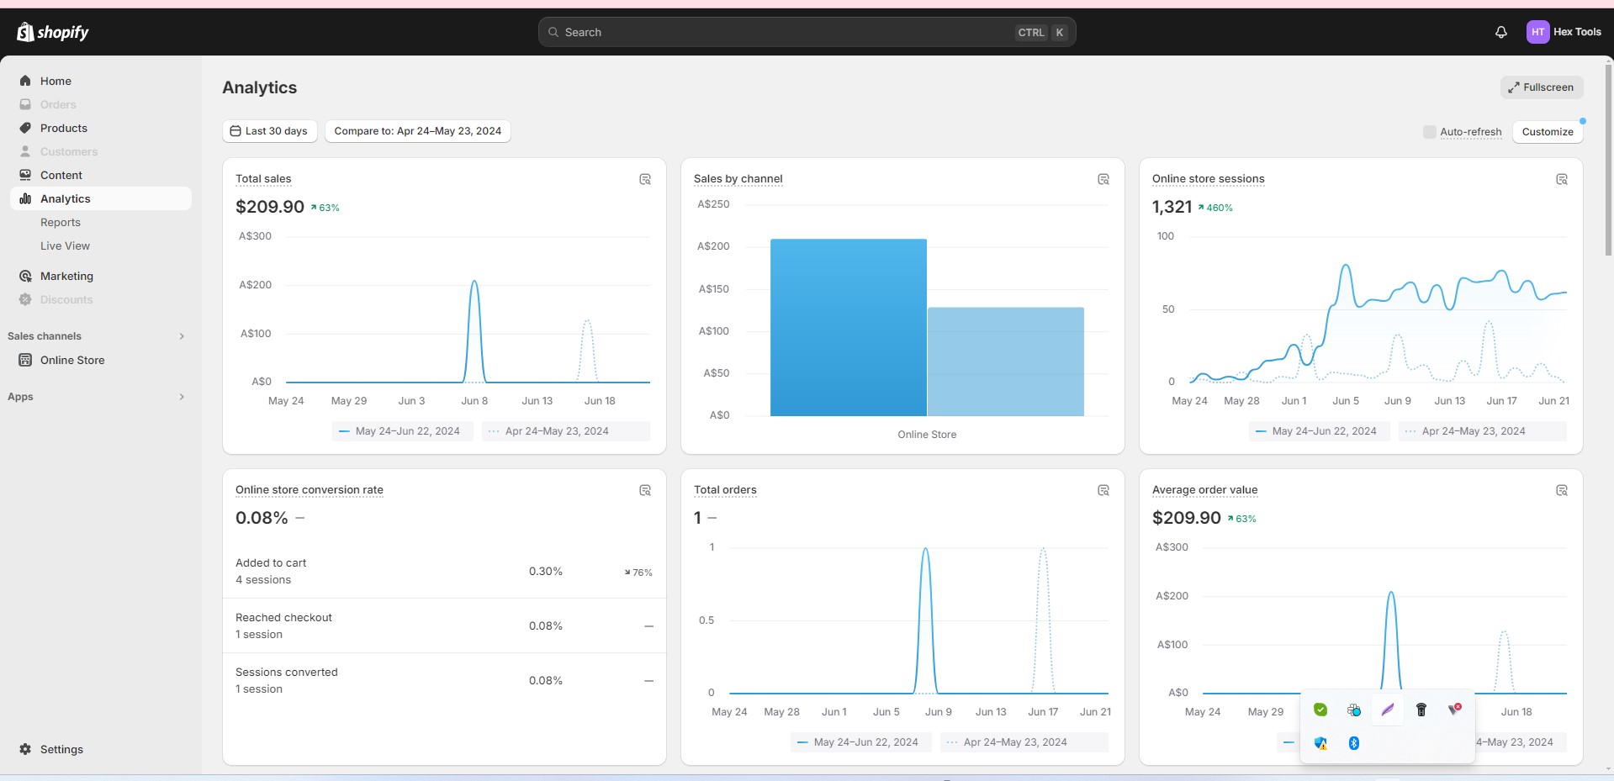Click the purple feather tray icon
The image size is (1614, 781).
point(1388,710)
